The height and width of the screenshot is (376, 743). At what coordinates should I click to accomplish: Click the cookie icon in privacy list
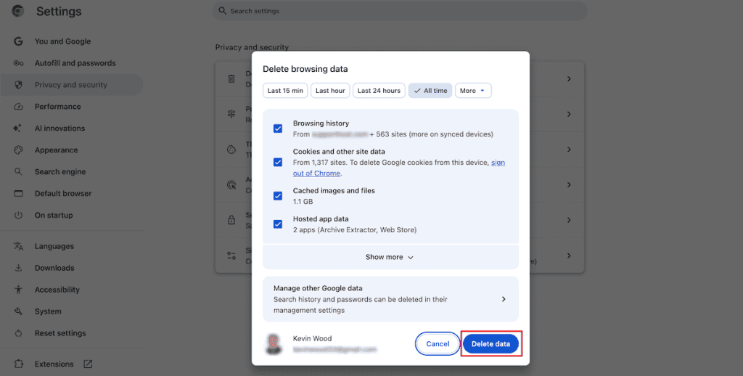tap(231, 150)
